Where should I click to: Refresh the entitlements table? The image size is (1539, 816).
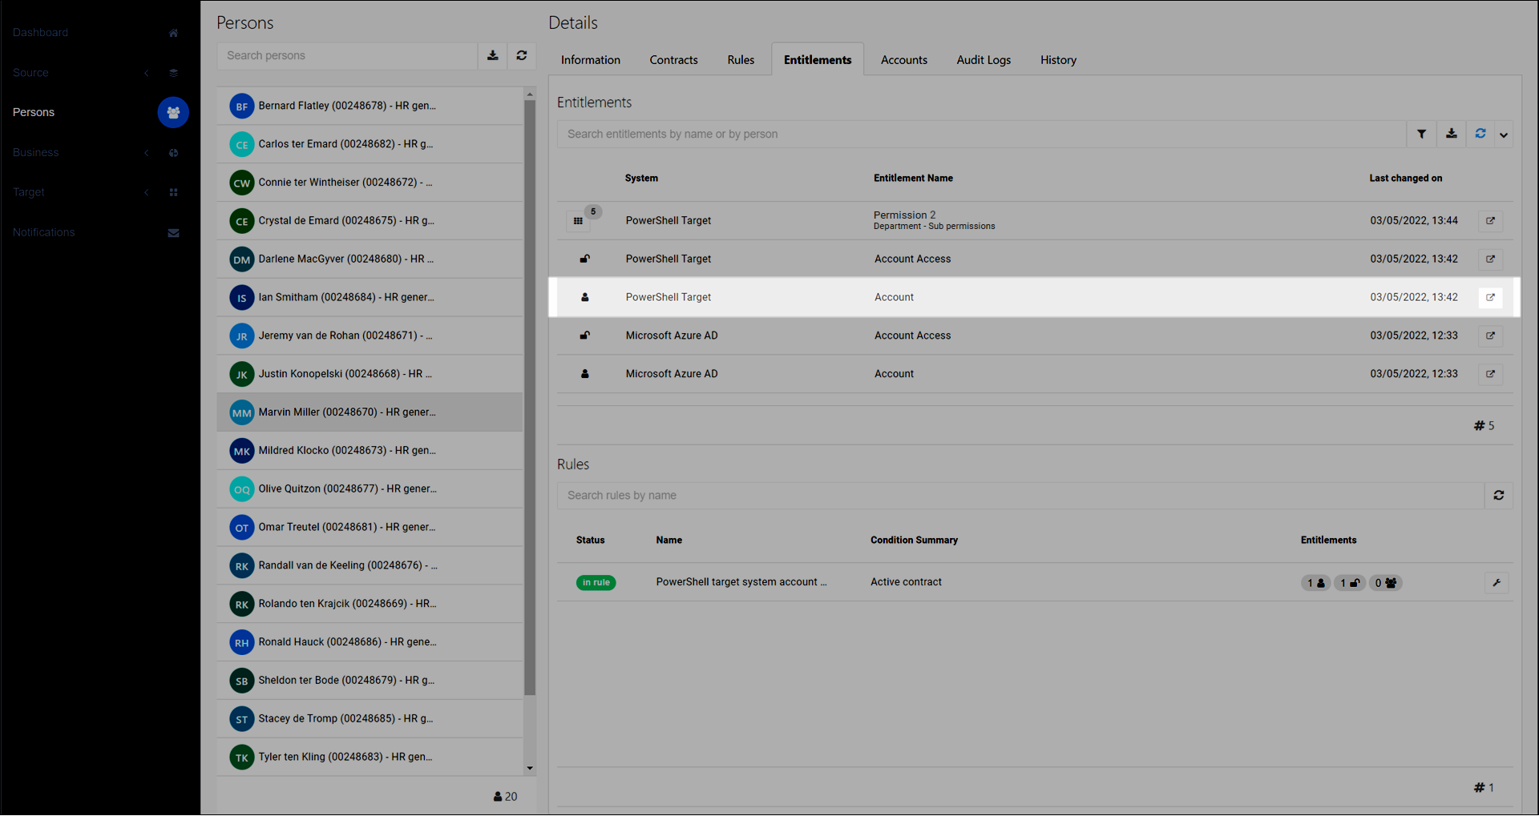coord(1480,135)
